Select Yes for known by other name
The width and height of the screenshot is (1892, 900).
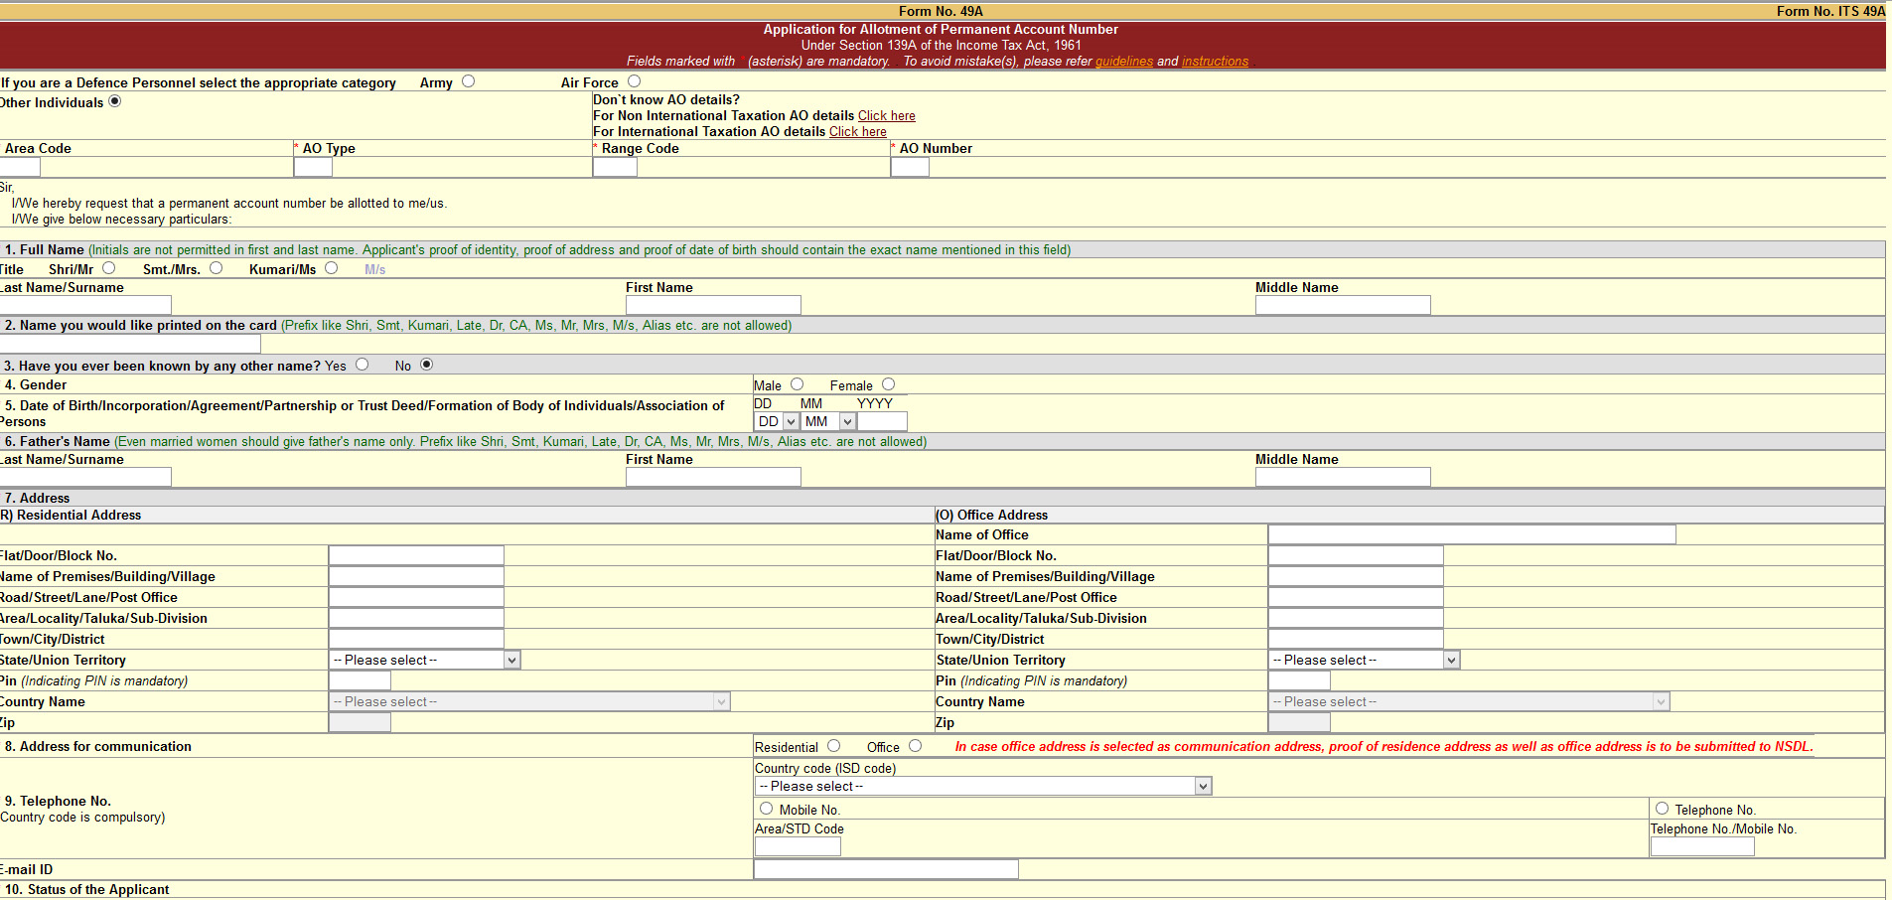click(x=363, y=365)
